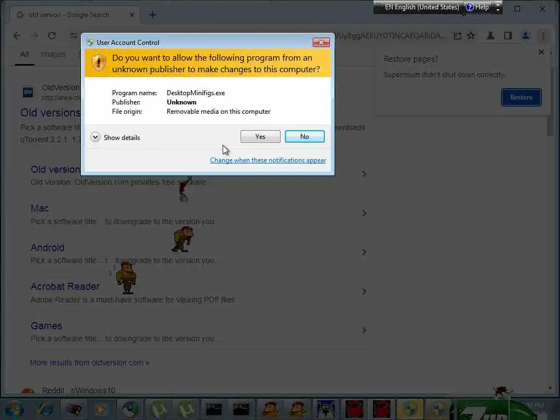Open the right uTorrent taskbar icon
Image resolution: width=560 pixels, height=420 pixels.
[186, 409]
